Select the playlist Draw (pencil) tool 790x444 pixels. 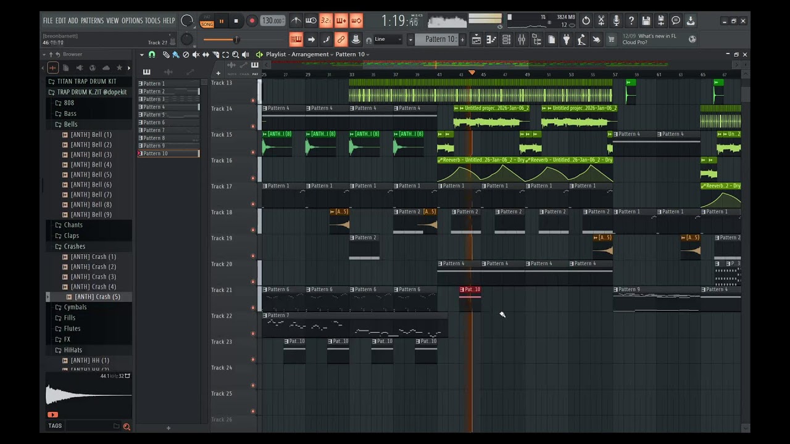(x=166, y=55)
